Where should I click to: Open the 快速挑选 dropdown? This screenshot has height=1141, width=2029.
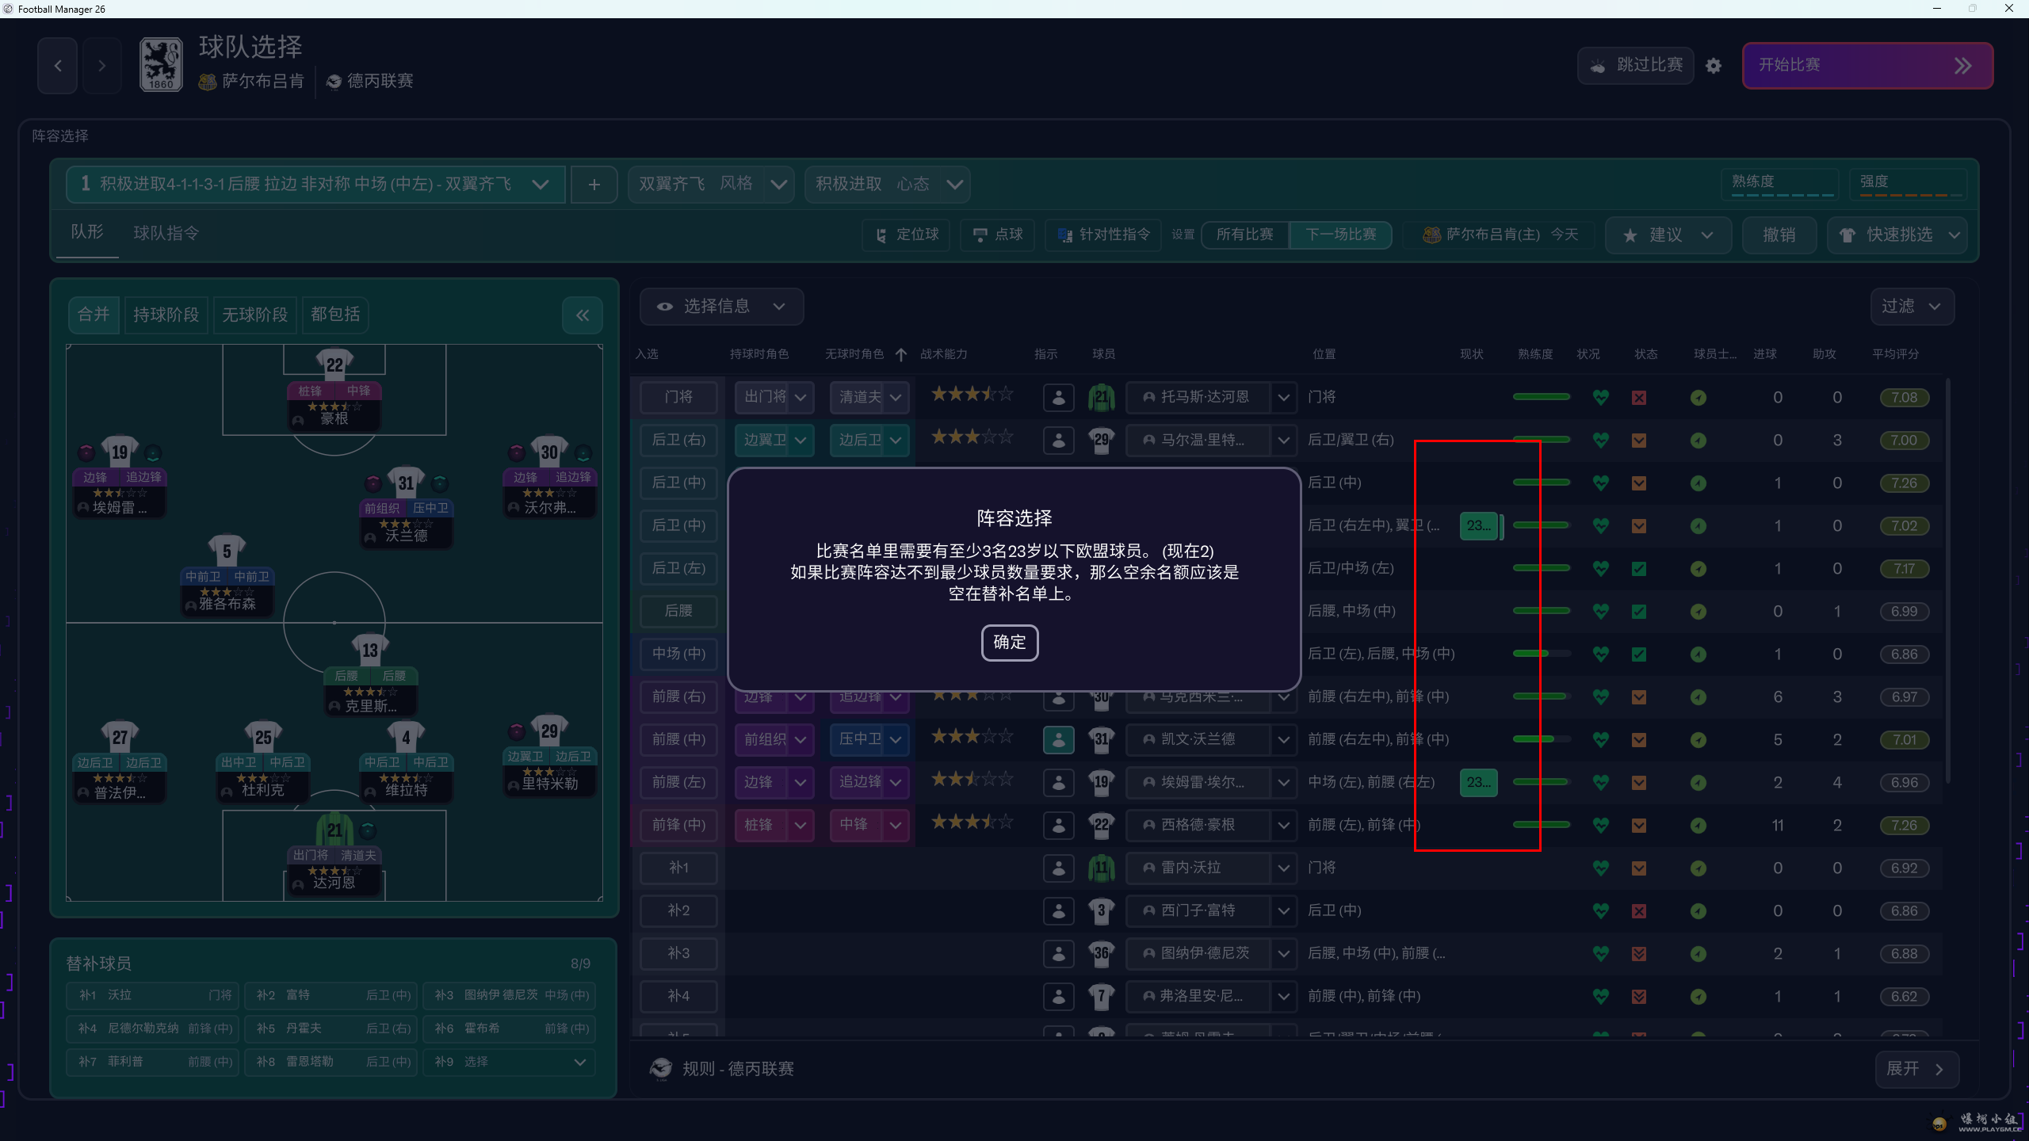pos(1898,235)
